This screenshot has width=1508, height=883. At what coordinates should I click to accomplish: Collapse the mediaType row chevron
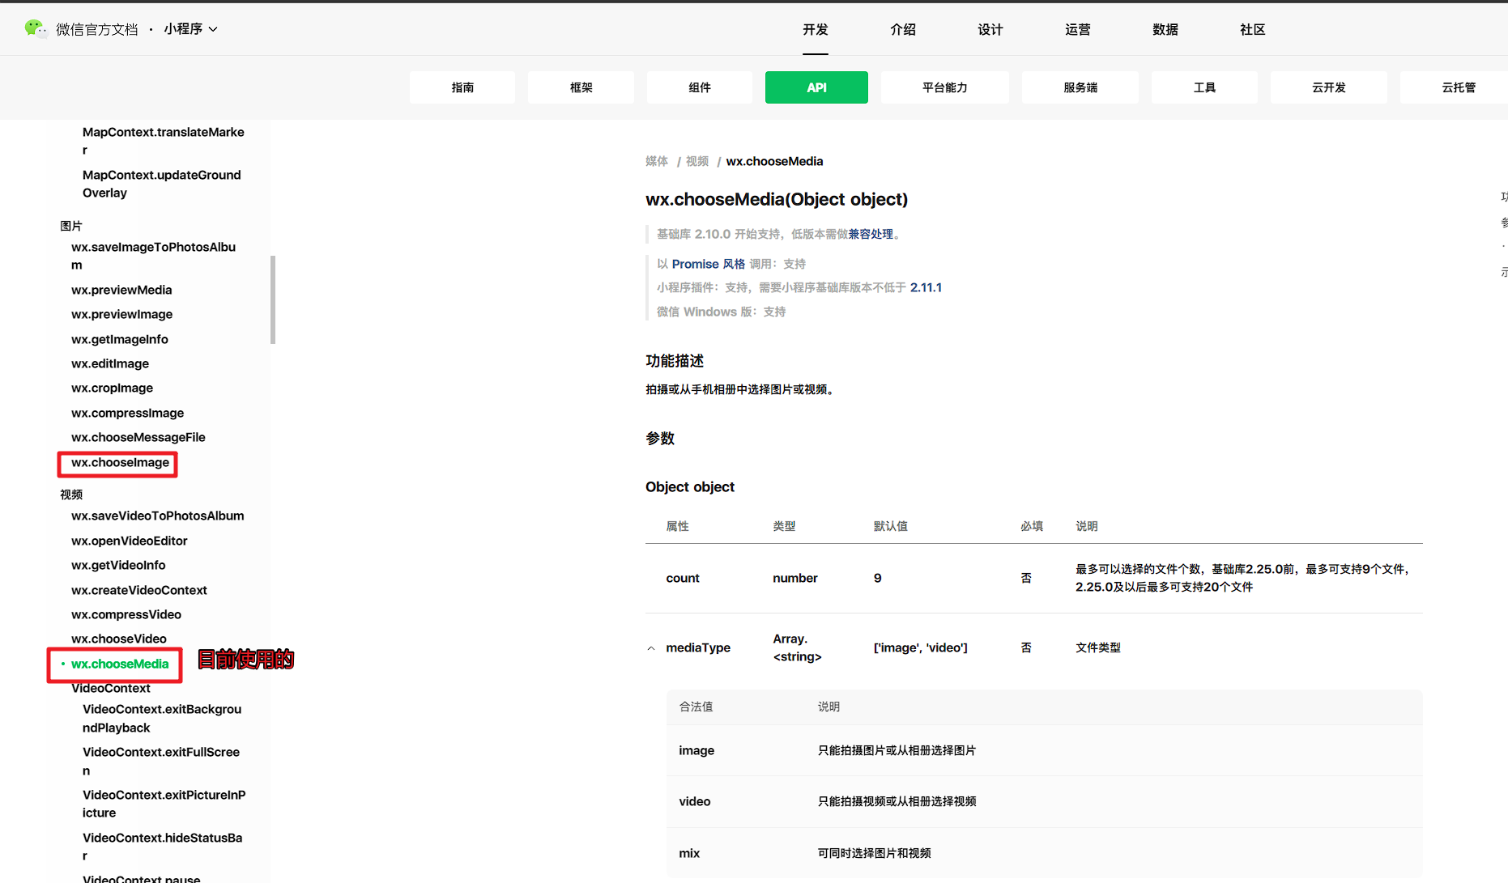click(651, 648)
